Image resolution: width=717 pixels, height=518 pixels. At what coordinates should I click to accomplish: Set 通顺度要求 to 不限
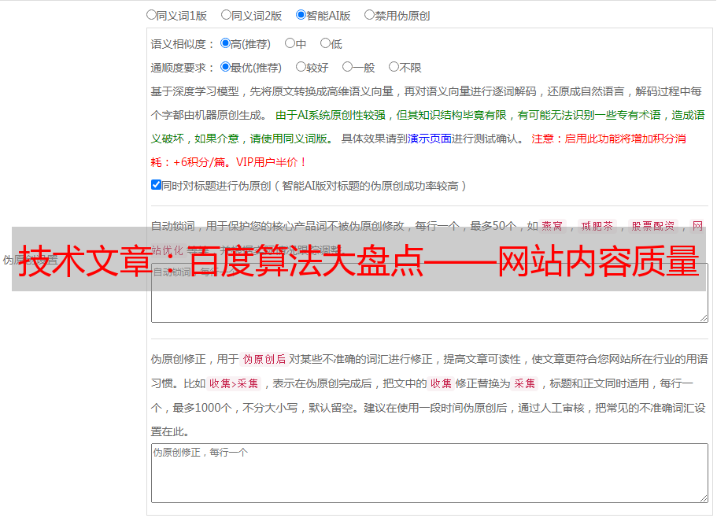click(x=394, y=67)
